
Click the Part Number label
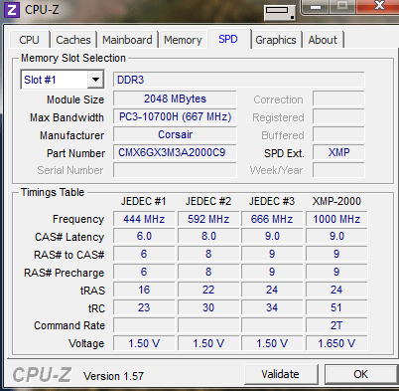click(x=75, y=153)
